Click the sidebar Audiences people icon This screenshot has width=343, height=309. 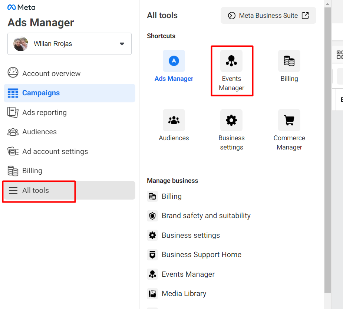pyautogui.click(x=13, y=132)
